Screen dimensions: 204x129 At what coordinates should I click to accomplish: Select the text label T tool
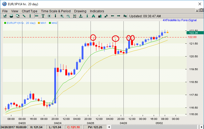(x=43, y=16)
